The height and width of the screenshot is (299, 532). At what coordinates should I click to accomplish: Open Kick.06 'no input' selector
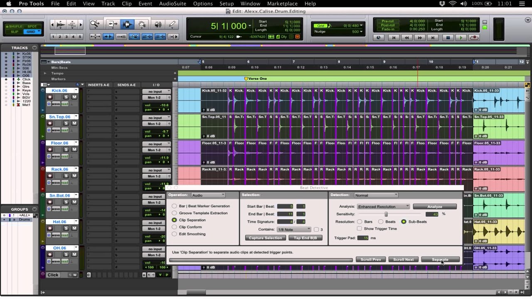coord(156,91)
